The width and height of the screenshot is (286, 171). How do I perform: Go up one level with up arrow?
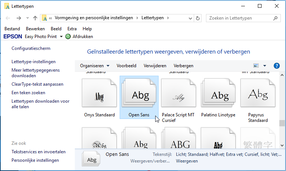coord(35,18)
